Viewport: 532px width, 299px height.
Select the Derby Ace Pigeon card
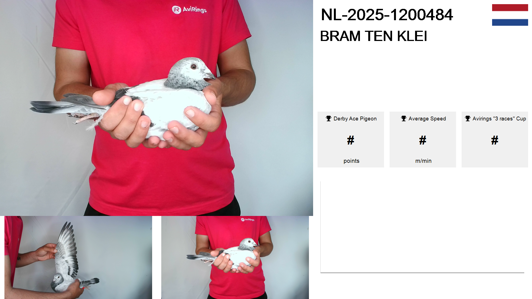(x=351, y=140)
